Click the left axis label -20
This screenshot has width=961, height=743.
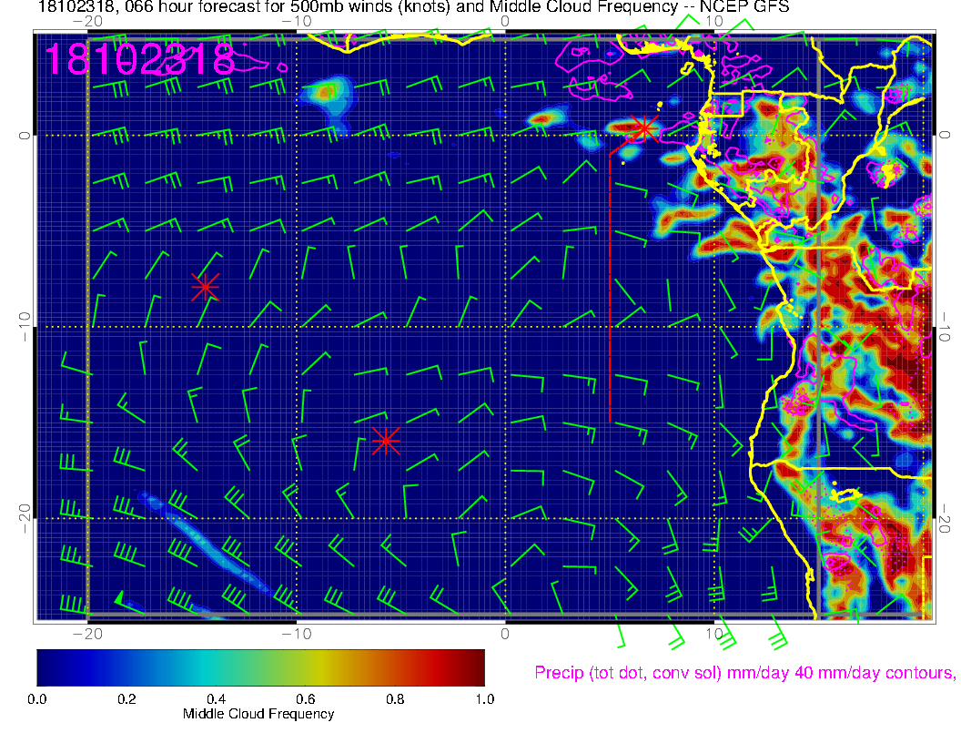24,519
